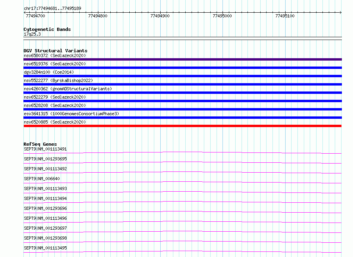Click the nsv6580372 (Sedlazeck2020) variant label
This screenshot has width=353, height=257.
tap(55, 55)
